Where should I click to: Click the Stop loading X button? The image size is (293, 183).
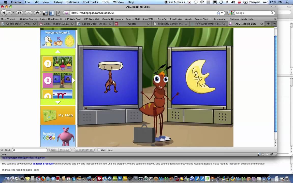tap(28, 13)
